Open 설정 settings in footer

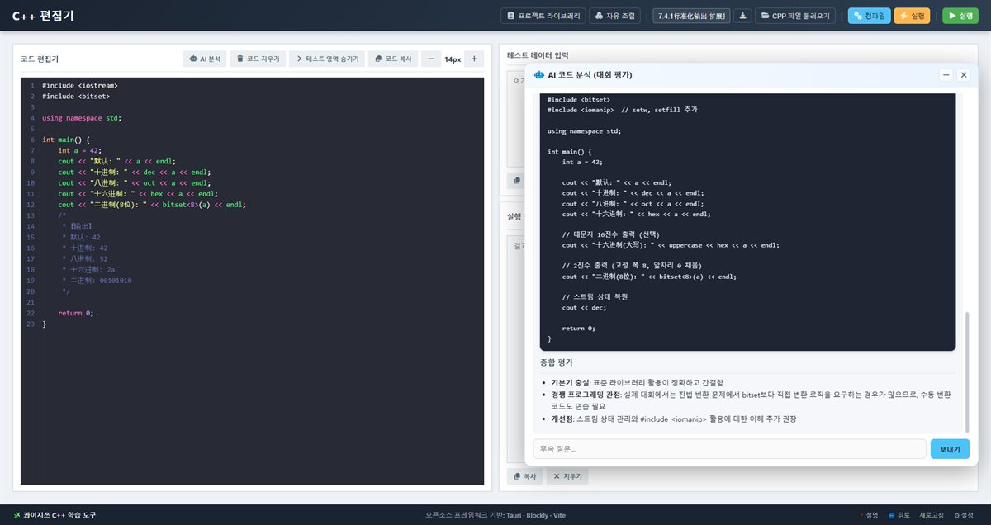pos(964,515)
